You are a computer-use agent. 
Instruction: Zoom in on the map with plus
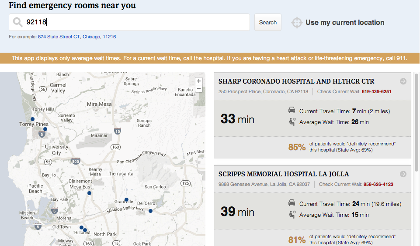point(199,81)
